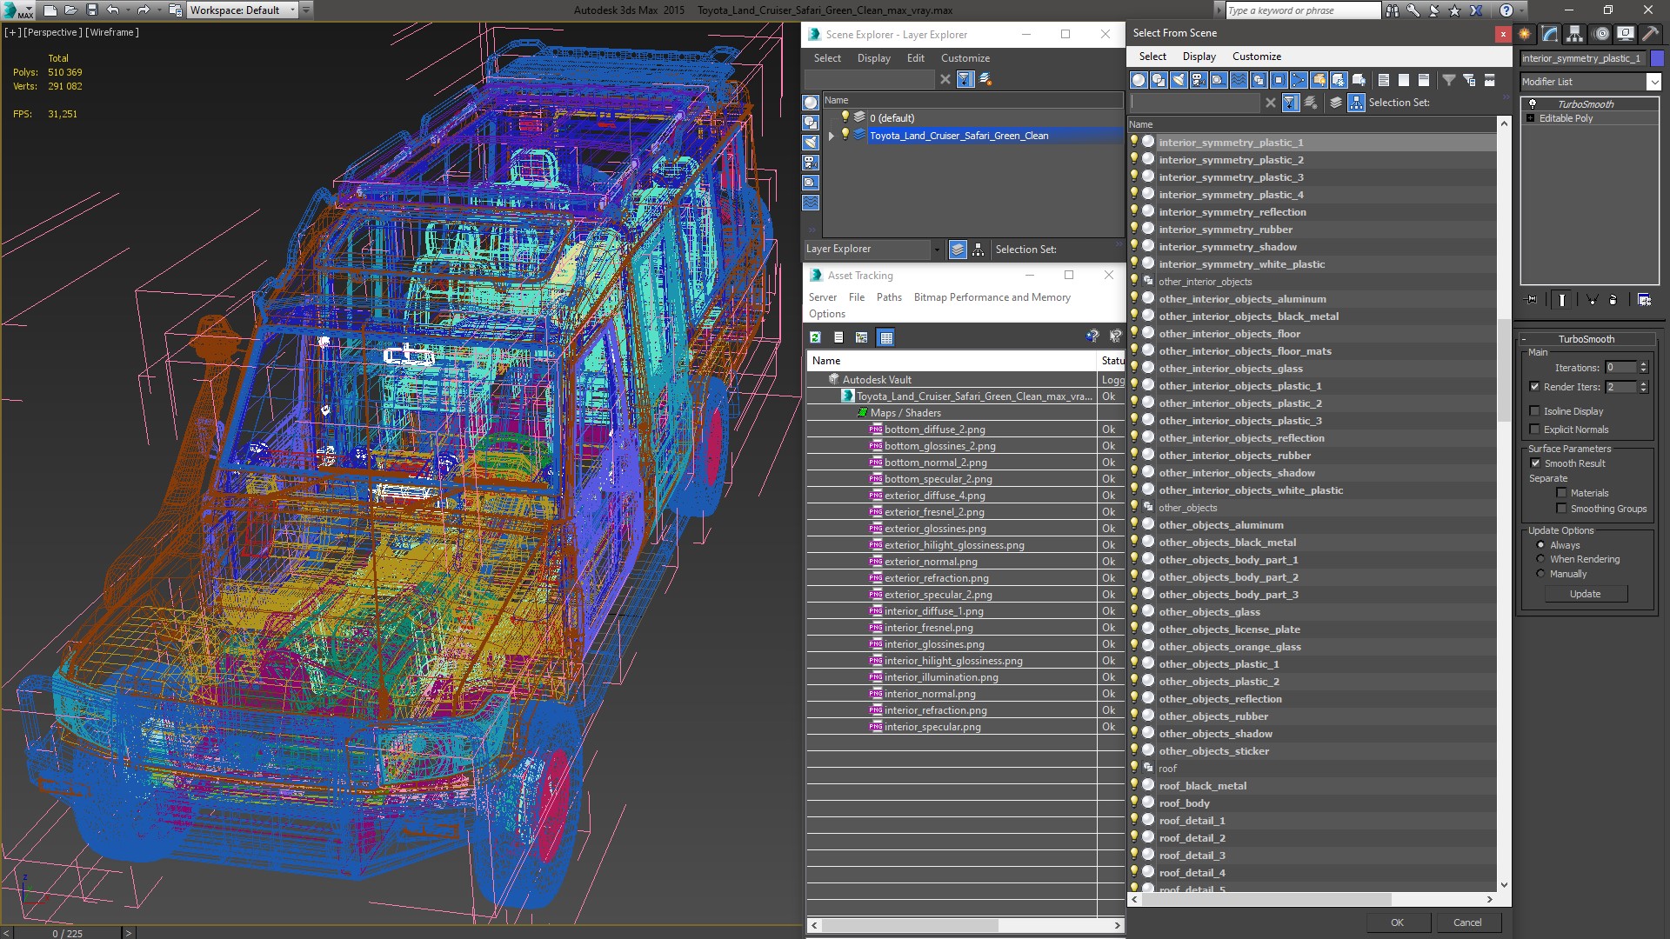Screen dimensions: 1670x939
Task: Click Remove Modifier trash icon
Action: [x=1613, y=300]
